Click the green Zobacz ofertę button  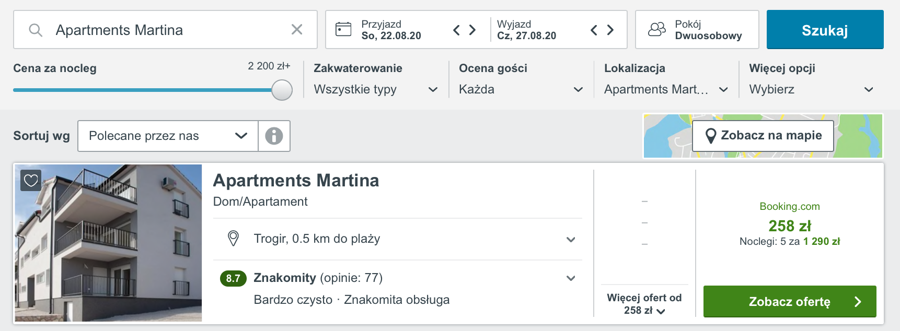tap(790, 302)
